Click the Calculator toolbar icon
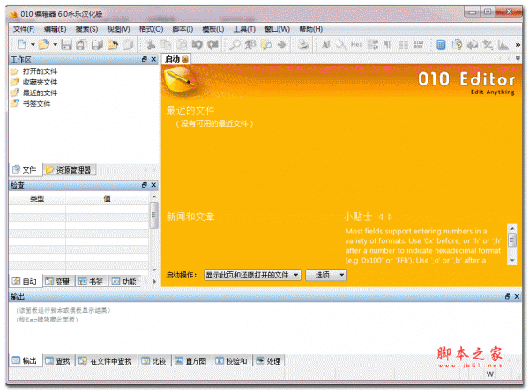The width and height of the screenshot is (529, 392). [441, 45]
